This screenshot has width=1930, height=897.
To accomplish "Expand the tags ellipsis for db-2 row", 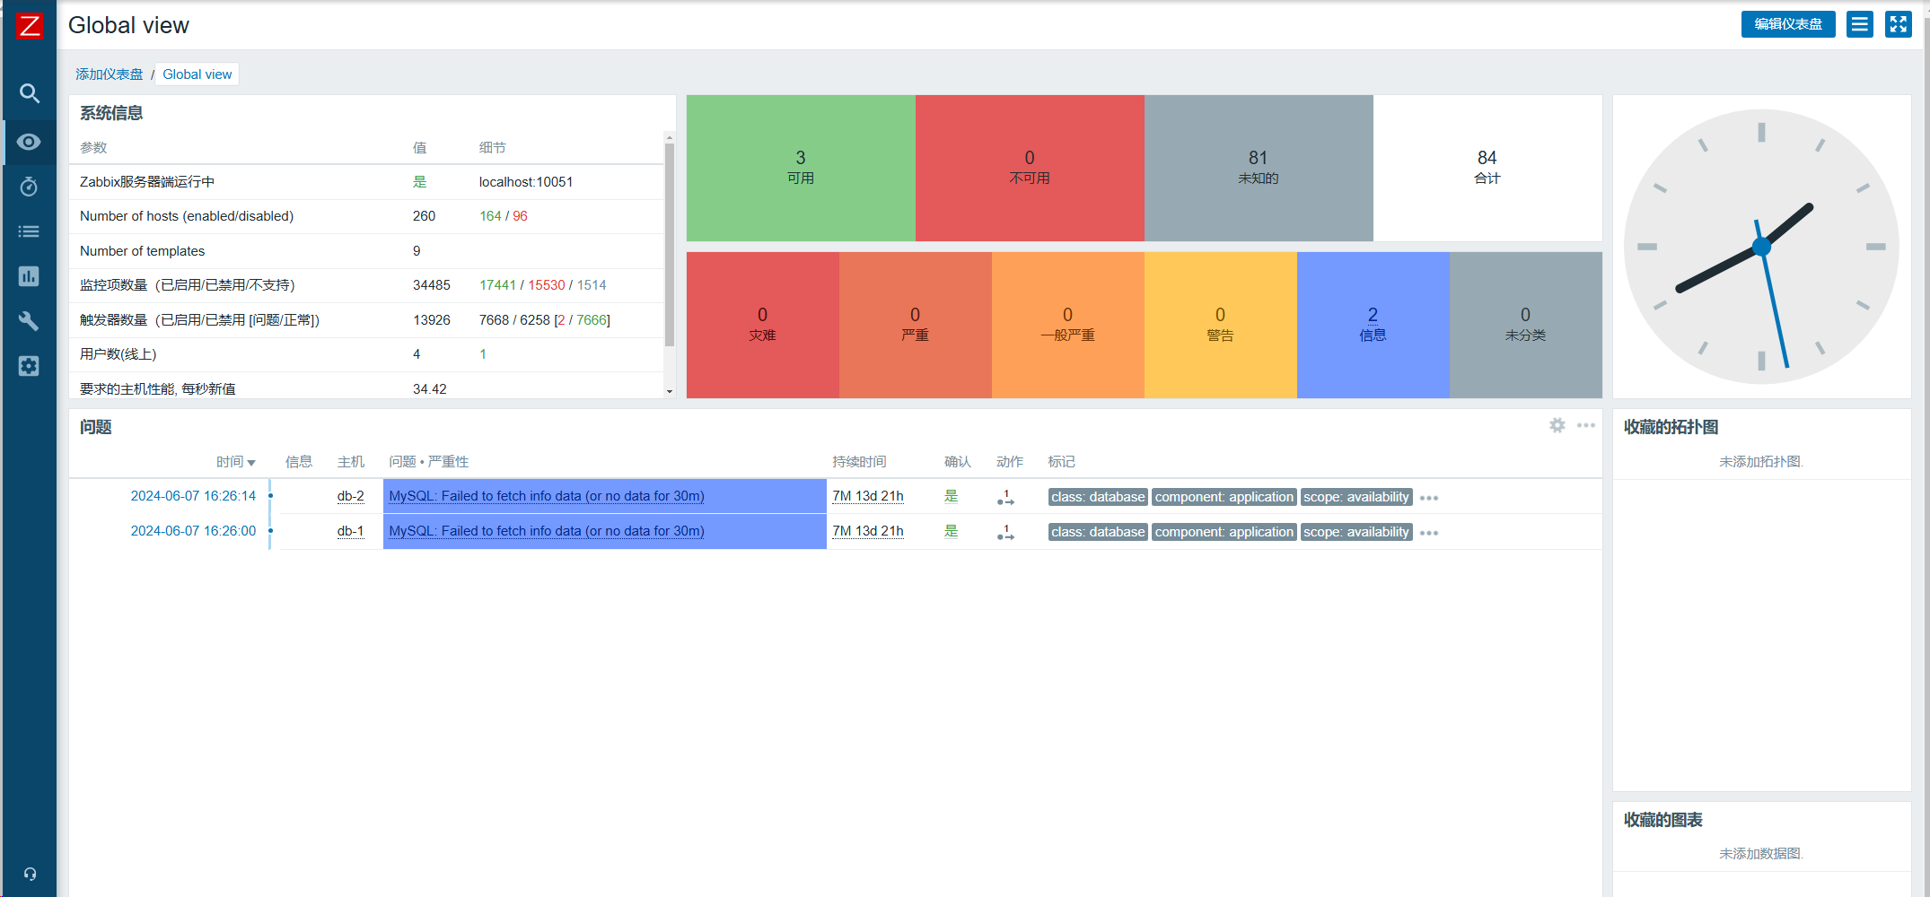I will (x=1429, y=498).
